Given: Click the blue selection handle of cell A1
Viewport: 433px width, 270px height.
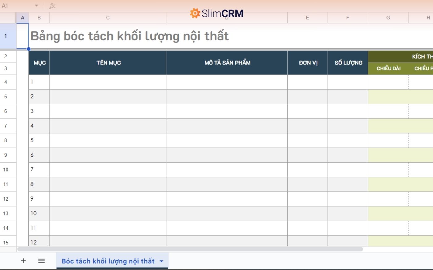Looking at the screenshot, I should 28,49.
